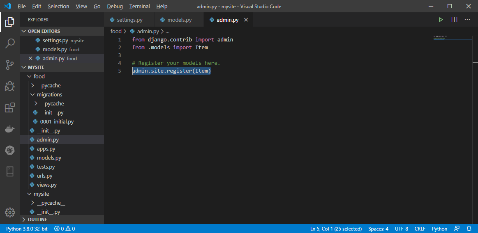478x233 pixels.
Task: Collapse the food folder
Action: pyautogui.click(x=62, y=76)
